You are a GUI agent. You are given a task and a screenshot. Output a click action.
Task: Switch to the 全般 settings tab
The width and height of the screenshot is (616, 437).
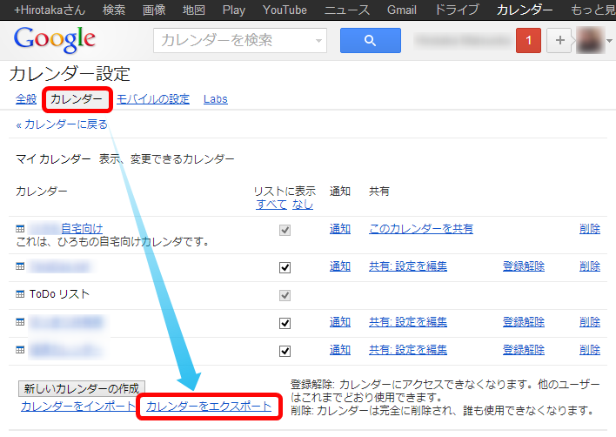point(26,99)
